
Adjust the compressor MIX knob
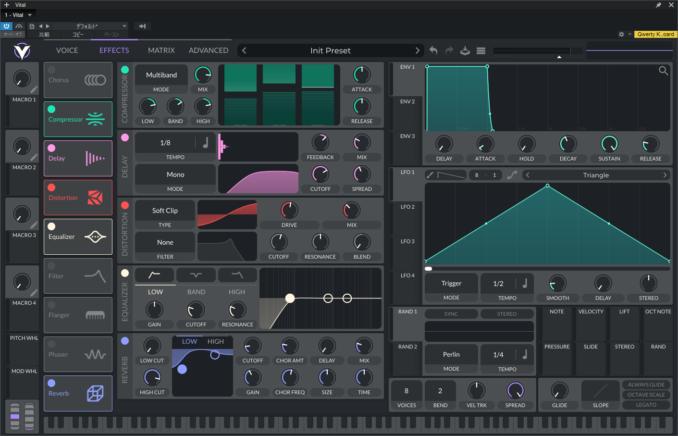203,75
